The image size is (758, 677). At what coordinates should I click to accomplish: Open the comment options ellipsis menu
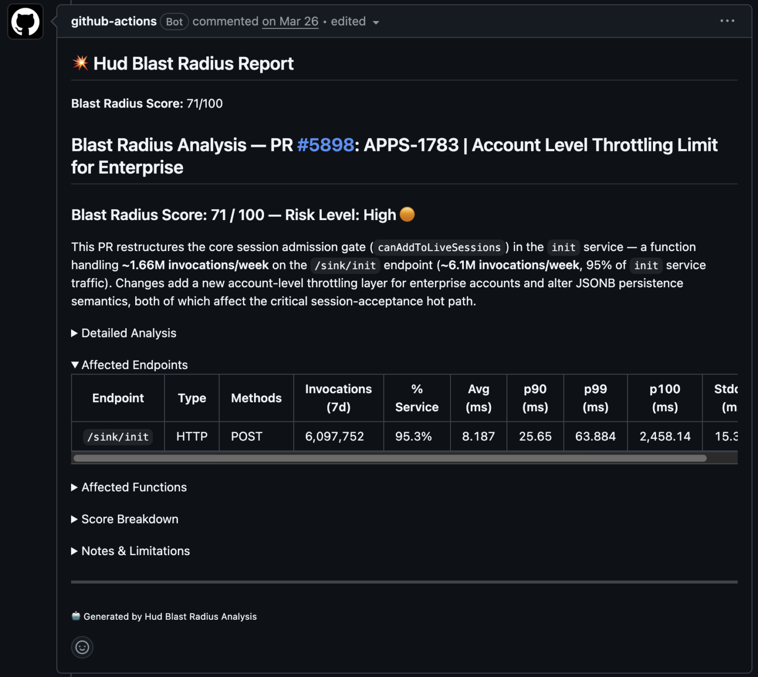click(x=727, y=21)
